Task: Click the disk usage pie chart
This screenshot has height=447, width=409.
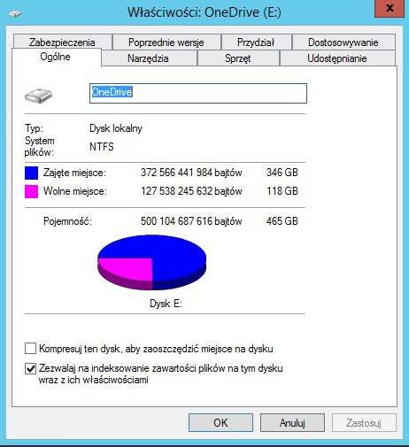Action: pyautogui.click(x=151, y=262)
